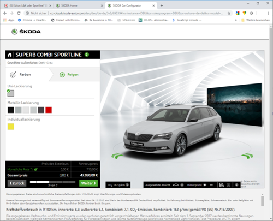Select the Stahl-Grau uni paint swatch
The width and height of the screenshot is (273, 221).
pyautogui.click(x=11, y=93)
